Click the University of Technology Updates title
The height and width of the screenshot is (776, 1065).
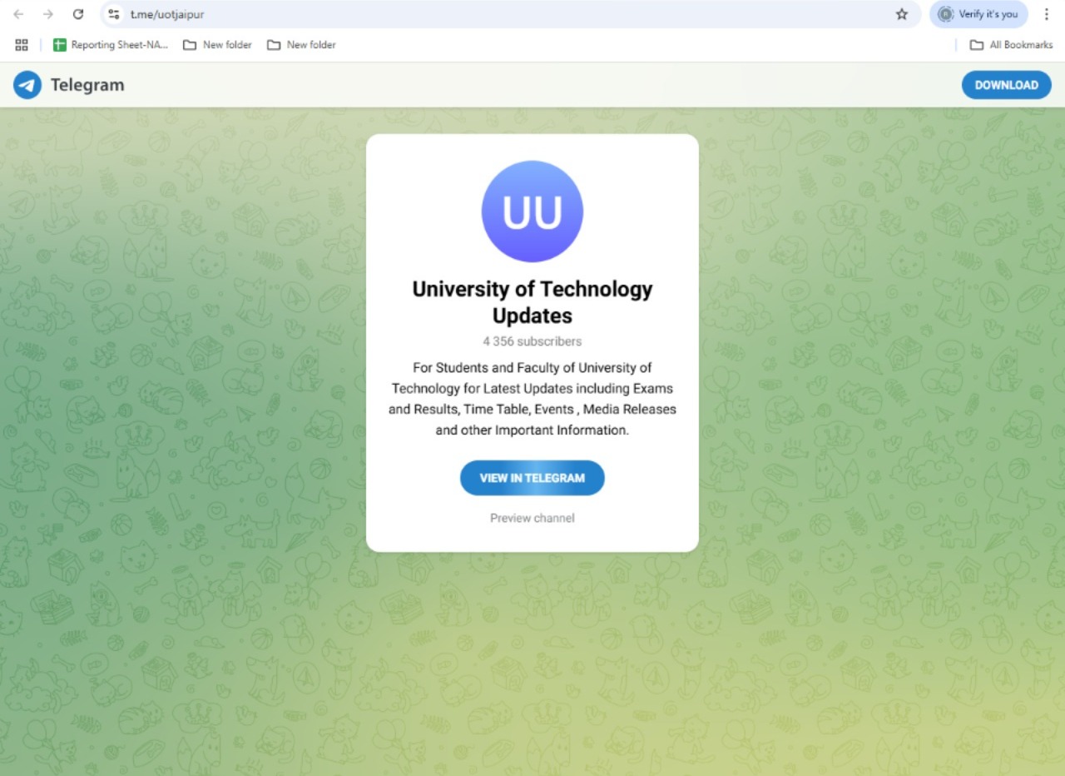pyautogui.click(x=532, y=302)
